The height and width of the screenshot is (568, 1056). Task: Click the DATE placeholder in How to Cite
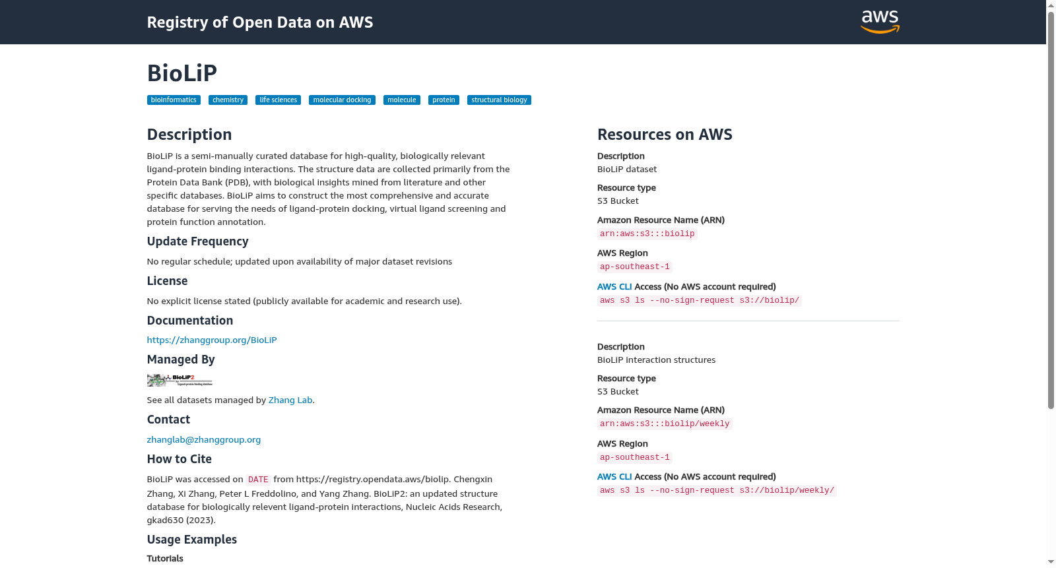click(258, 480)
